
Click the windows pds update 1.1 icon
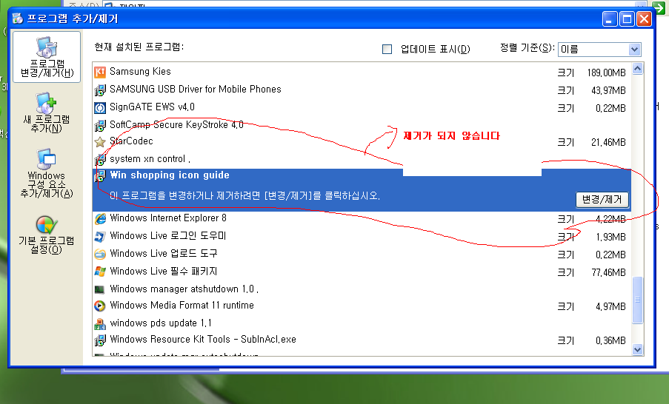click(x=100, y=324)
